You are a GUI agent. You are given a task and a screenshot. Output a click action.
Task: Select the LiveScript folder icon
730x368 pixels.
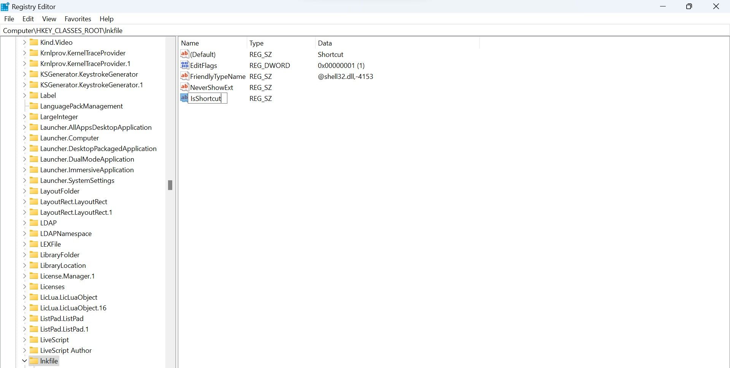coord(34,340)
